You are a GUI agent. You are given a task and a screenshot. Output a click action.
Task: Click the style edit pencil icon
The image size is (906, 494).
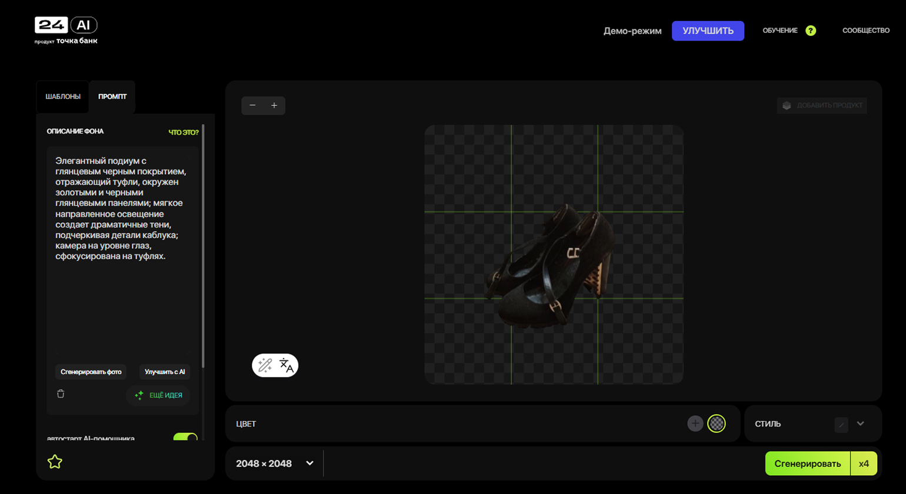click(x=841, y=424)
